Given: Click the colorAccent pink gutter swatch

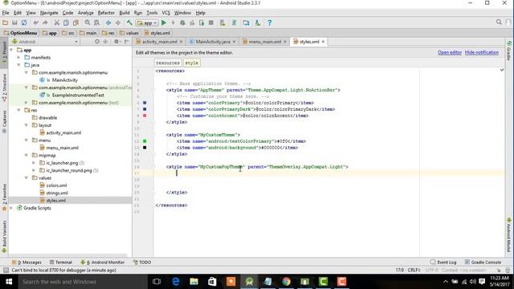Looking at the screenshot, I should (145, 116).
